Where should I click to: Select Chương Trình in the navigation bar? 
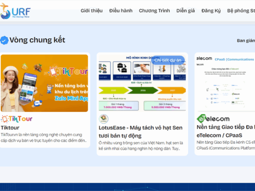(154, 11)
